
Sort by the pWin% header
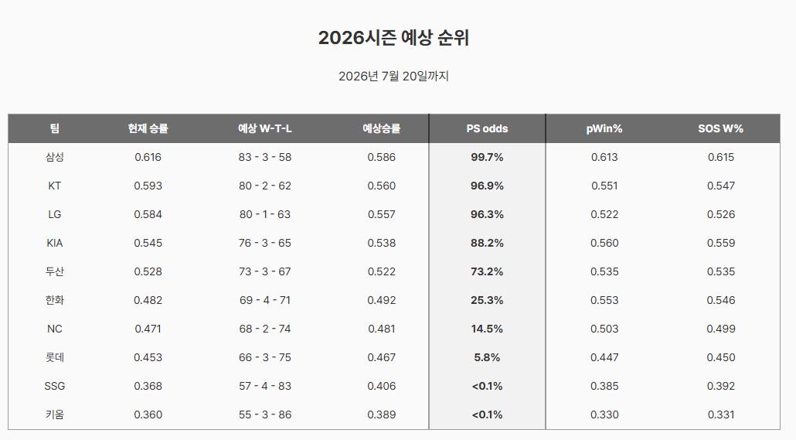(604, 128)
